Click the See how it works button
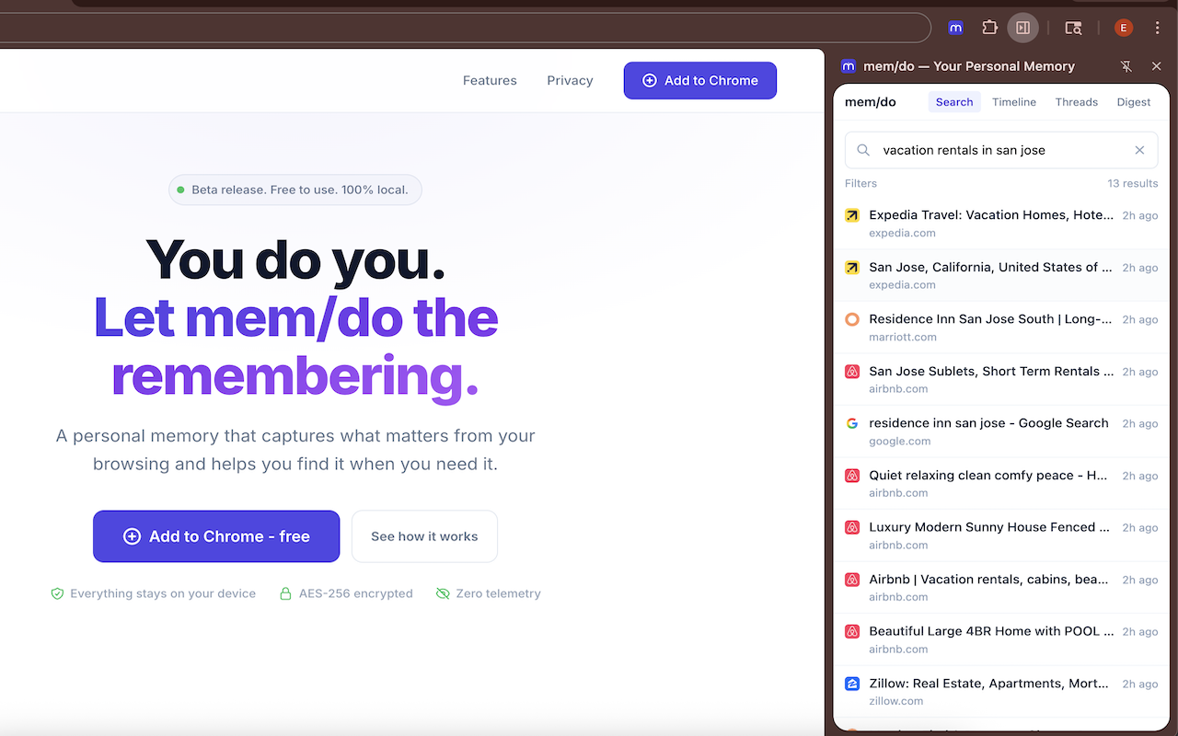 (x=424, y=536)
